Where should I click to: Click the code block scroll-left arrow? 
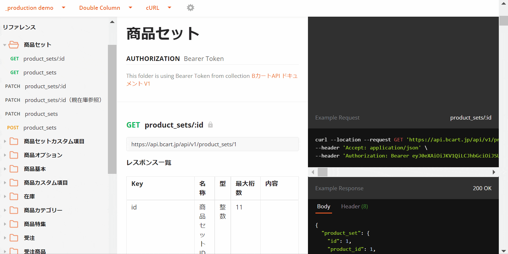313,172
